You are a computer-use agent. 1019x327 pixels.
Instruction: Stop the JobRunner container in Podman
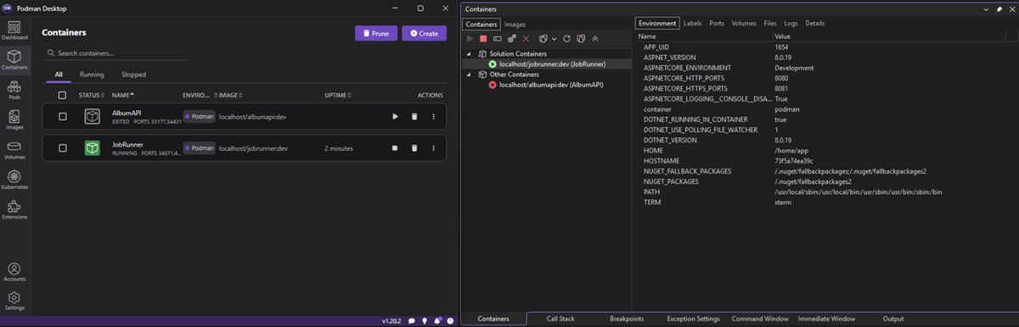point(395,147)
